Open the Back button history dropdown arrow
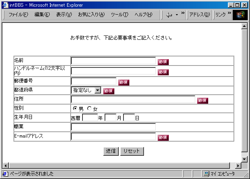Screen dimensions: 250x179 click(x=177, y=15)
